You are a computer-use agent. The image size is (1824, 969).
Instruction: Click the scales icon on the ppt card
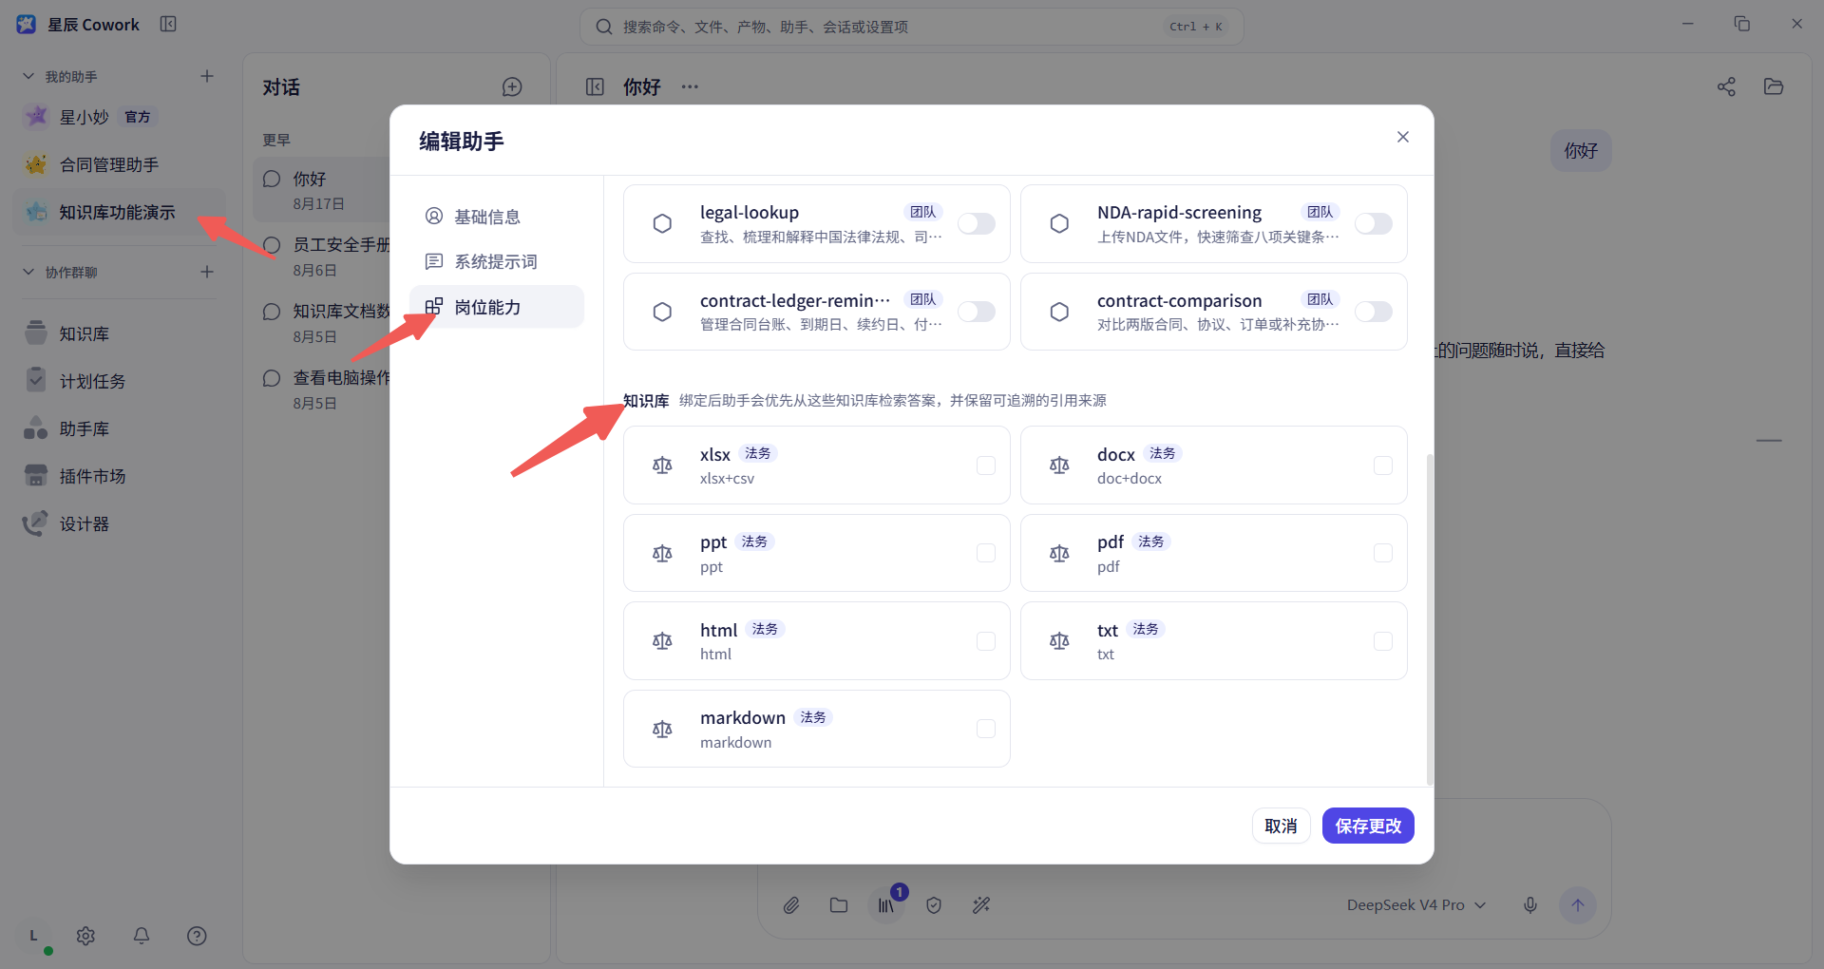(x=662, y=553)
